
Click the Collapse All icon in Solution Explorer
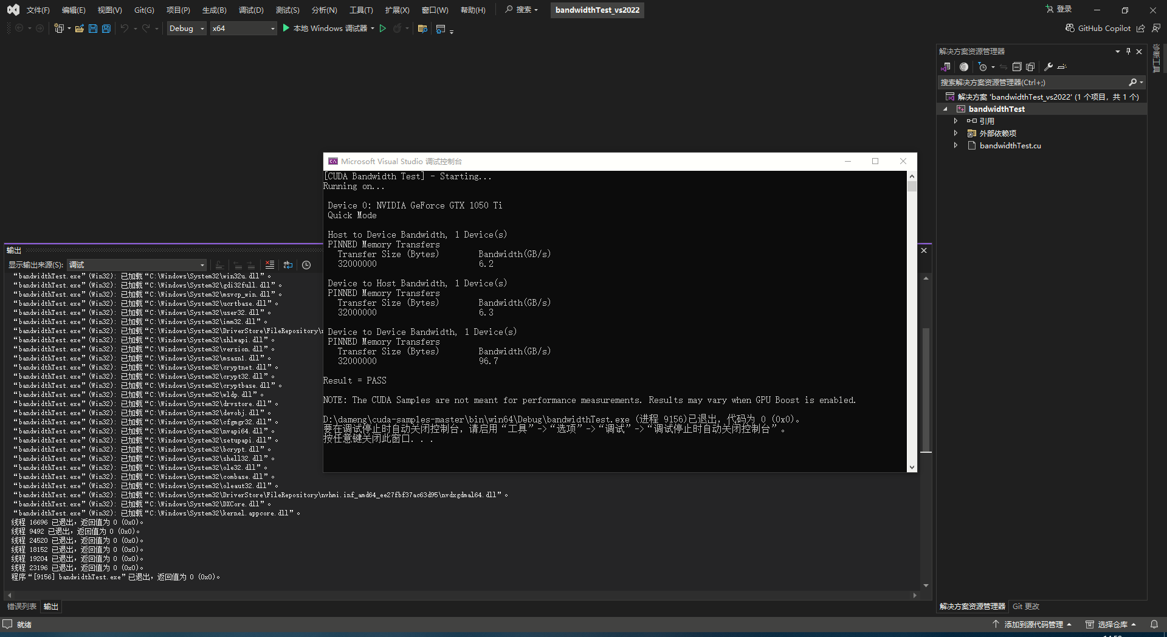click(x=1016, y=67)
